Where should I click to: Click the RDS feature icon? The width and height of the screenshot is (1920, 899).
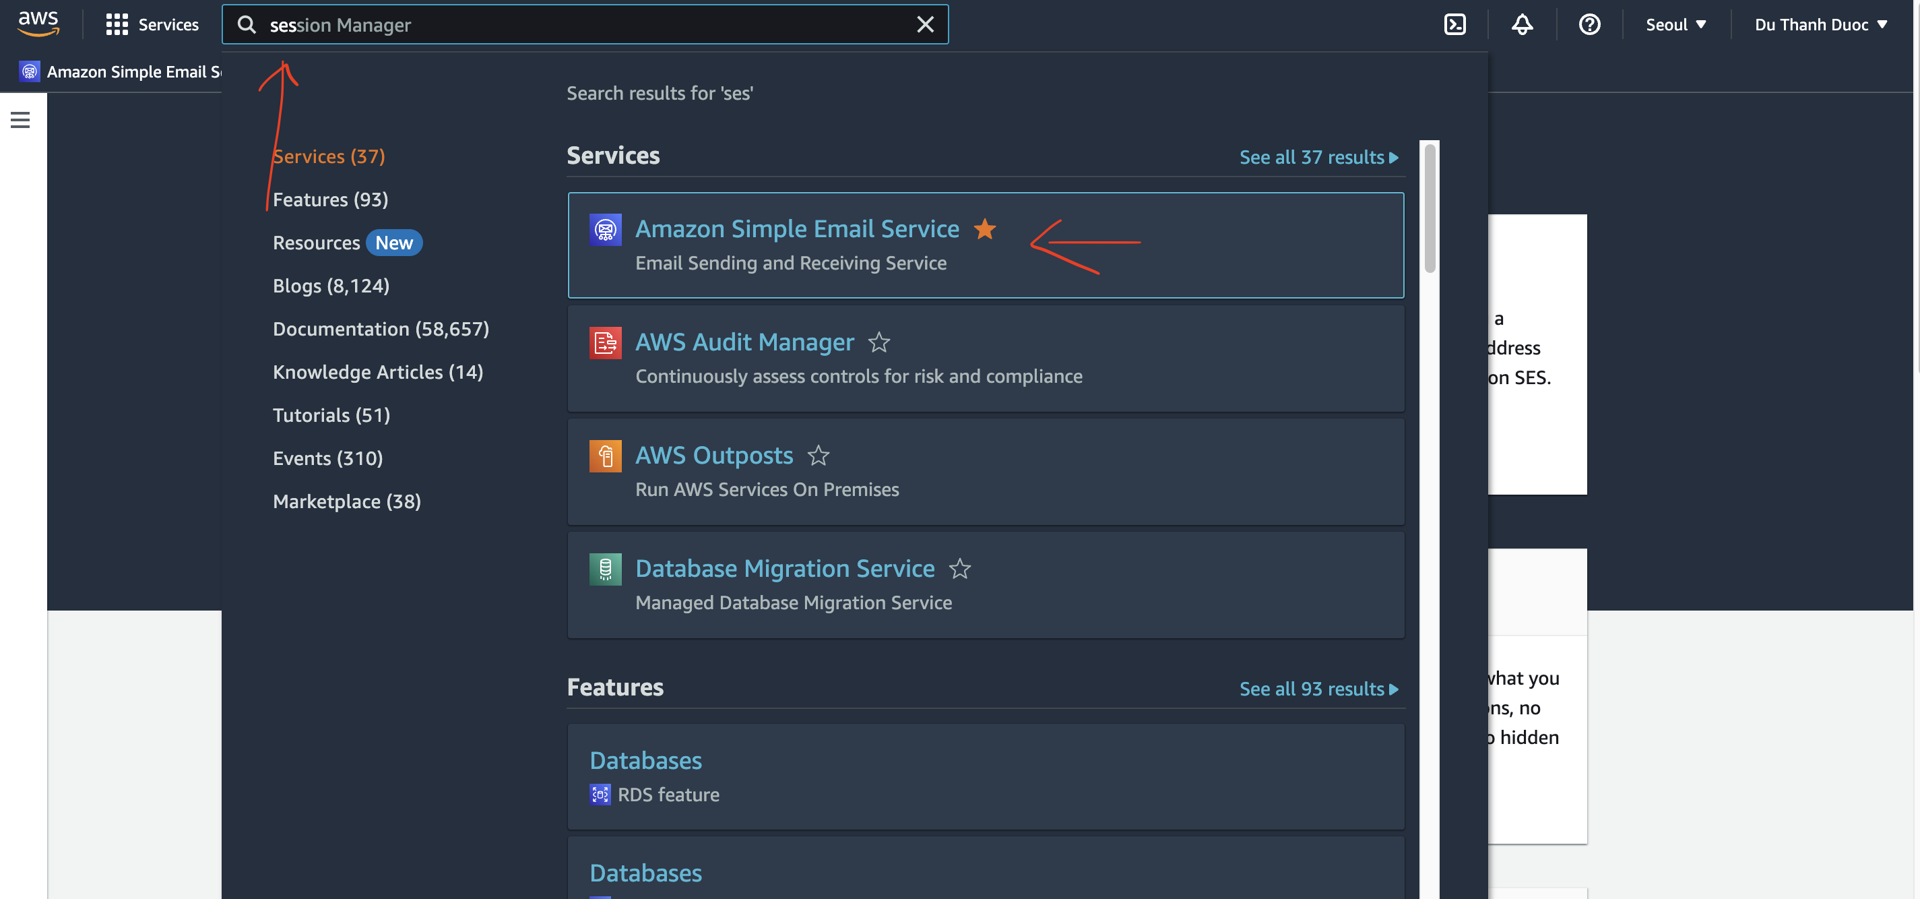tap(600, 795)
